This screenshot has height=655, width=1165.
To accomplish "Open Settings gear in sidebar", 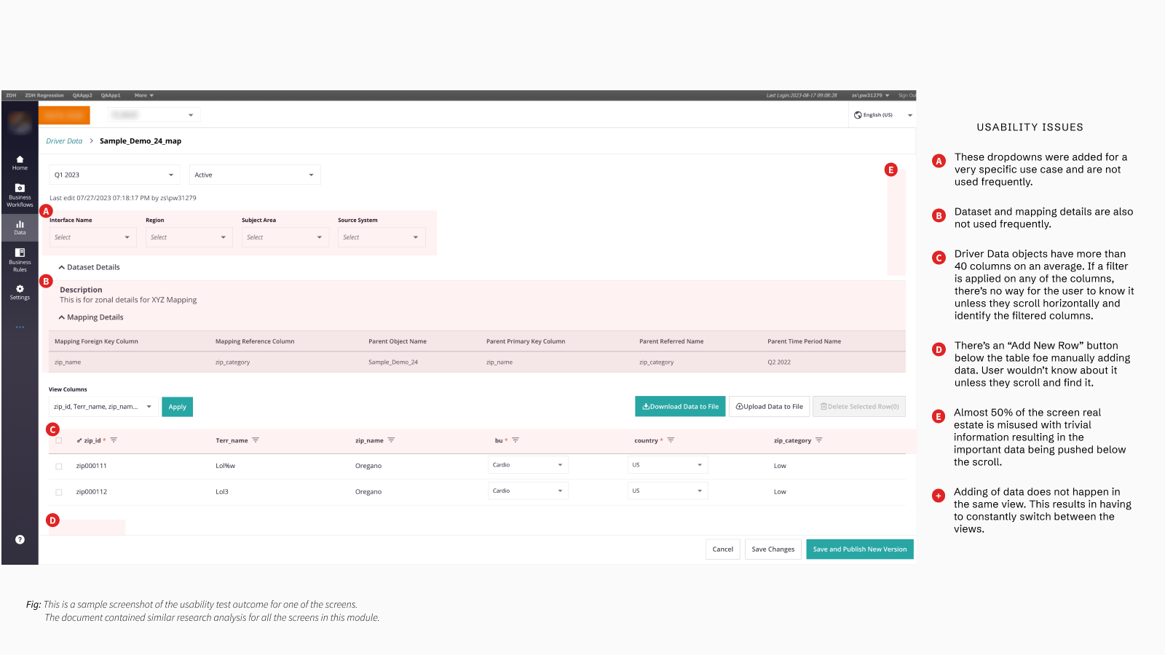I will (x=20, y=292).
